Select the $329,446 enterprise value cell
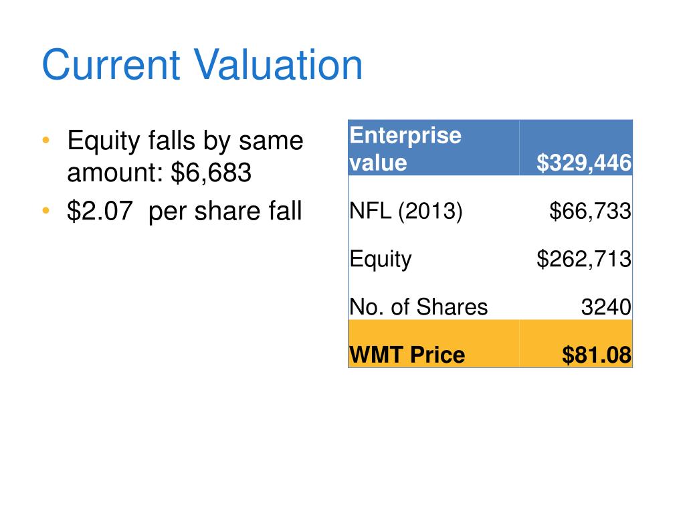The image size is (685, 514). click(x=584, y=163)
